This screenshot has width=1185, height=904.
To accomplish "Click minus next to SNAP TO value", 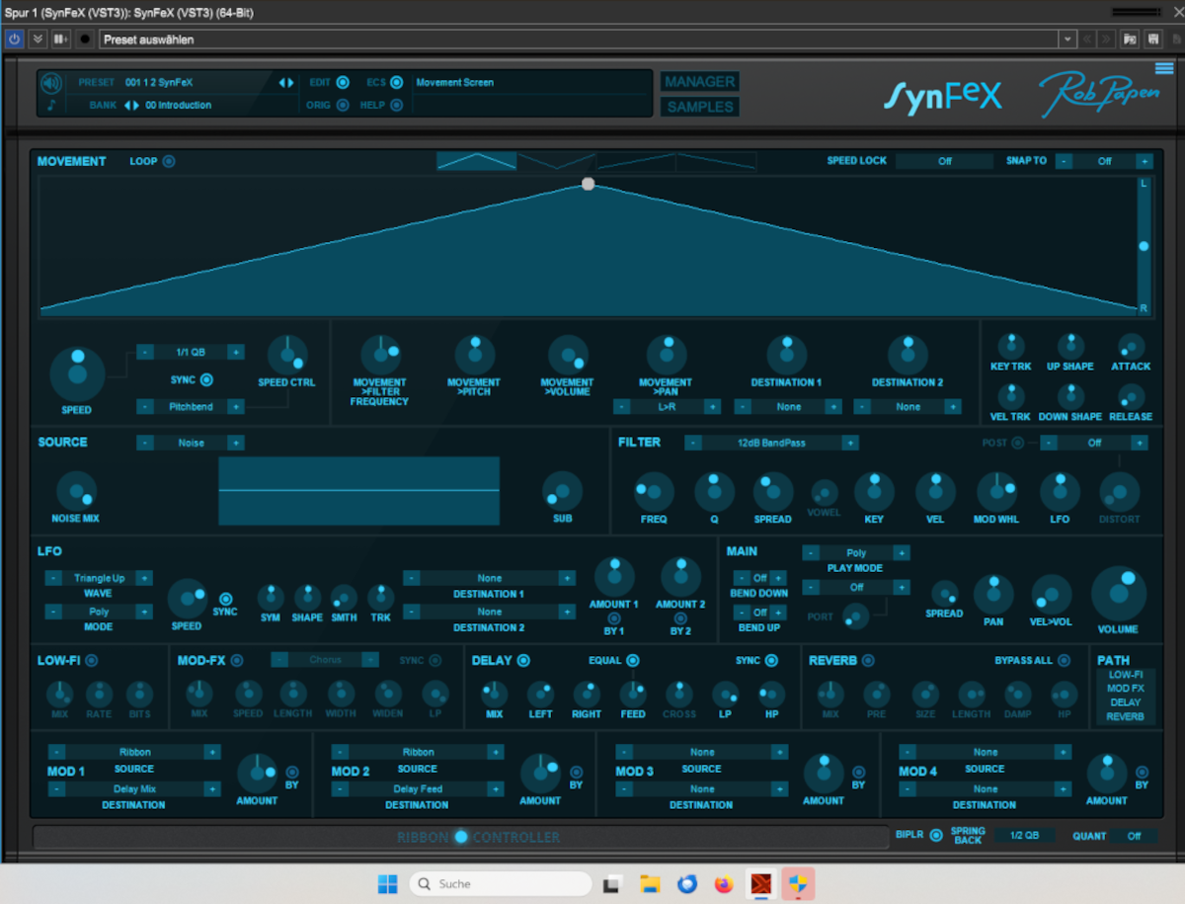I will click(1065, 161).
